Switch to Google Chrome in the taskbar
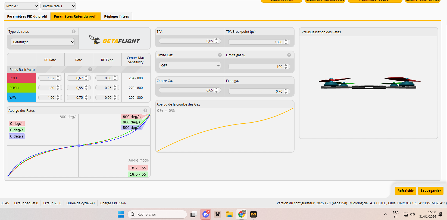Image resolution: width=447 pixels, height=220 pixels. [x=242, y=214]
